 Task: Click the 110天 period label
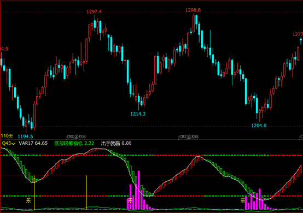coord(7,136)
